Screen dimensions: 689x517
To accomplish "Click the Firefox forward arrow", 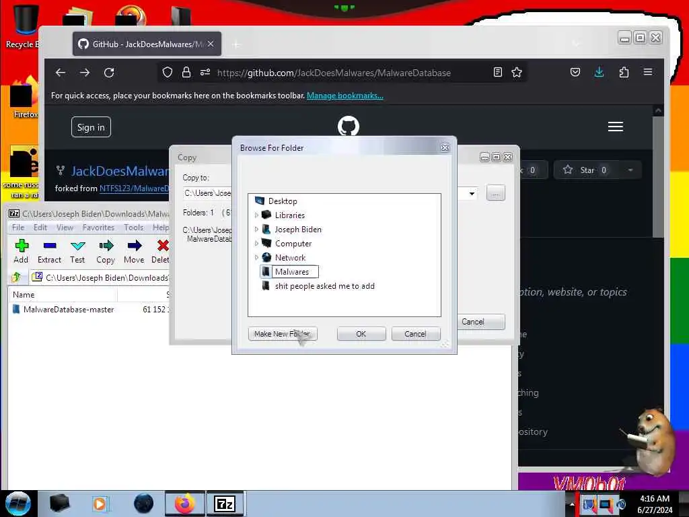I will click(x=85, y=73).
